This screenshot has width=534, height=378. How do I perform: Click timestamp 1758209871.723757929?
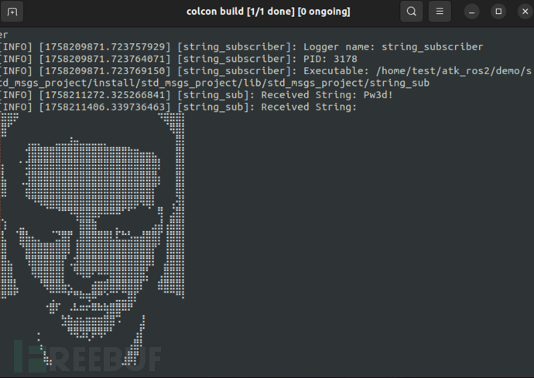[105, 47]
